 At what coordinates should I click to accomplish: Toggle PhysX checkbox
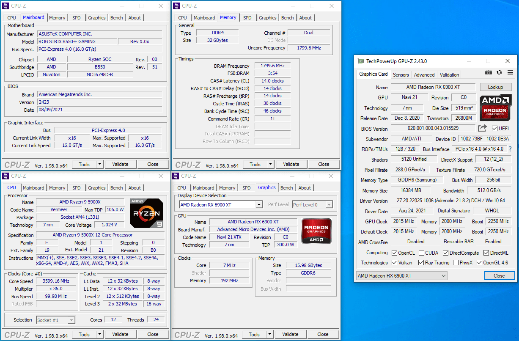coord(456,263)
